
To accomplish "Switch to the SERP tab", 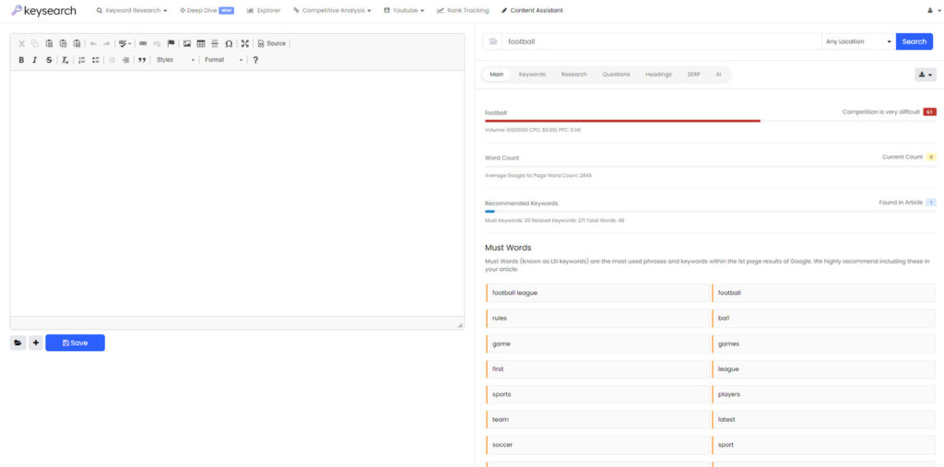I will [693, 75].
